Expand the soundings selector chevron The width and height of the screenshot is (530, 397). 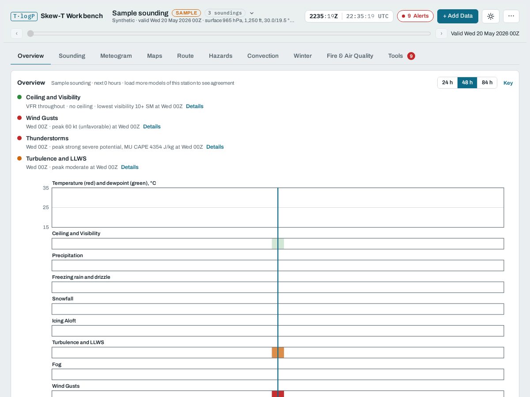click(x=252, y=13)
